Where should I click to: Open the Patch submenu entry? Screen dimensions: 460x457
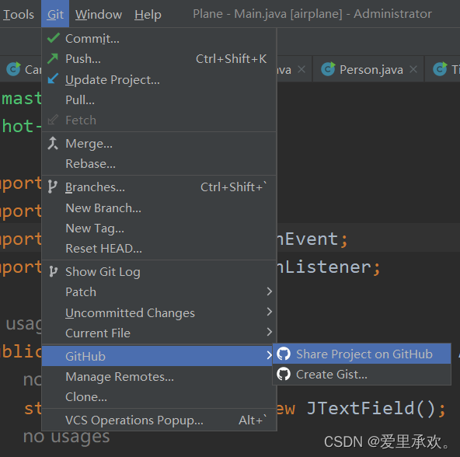159,291
